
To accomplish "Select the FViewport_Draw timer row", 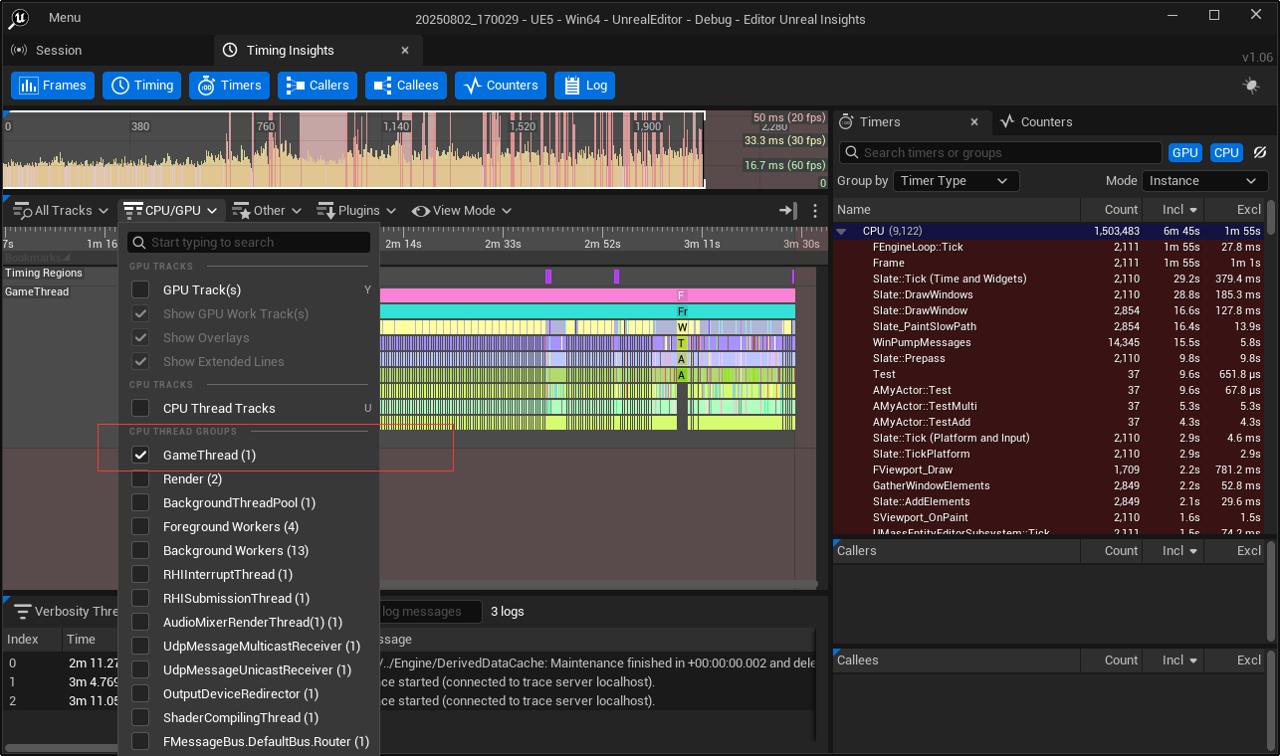I will click(x=1049, y=471).
